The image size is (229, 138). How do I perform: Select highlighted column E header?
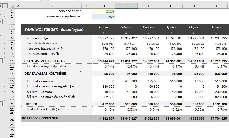point(126,6)
